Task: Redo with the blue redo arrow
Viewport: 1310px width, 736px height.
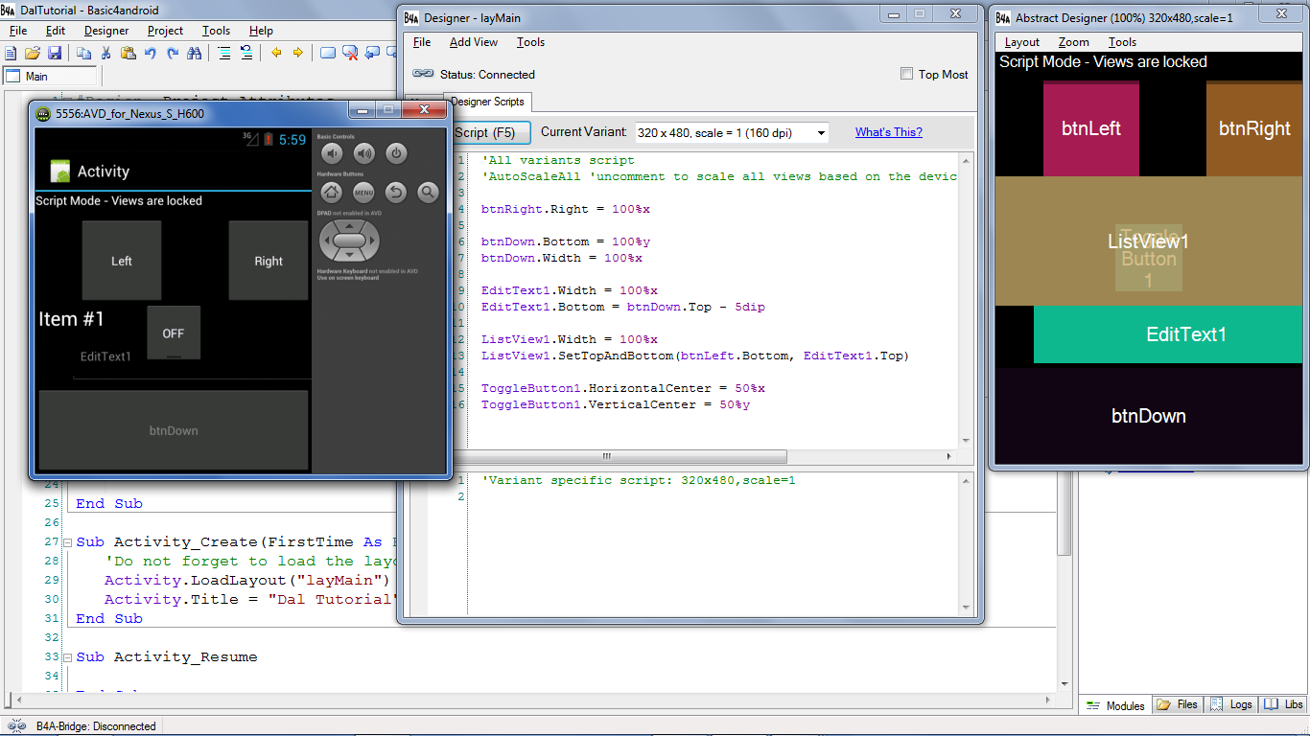Action: (x=173, y=53)
